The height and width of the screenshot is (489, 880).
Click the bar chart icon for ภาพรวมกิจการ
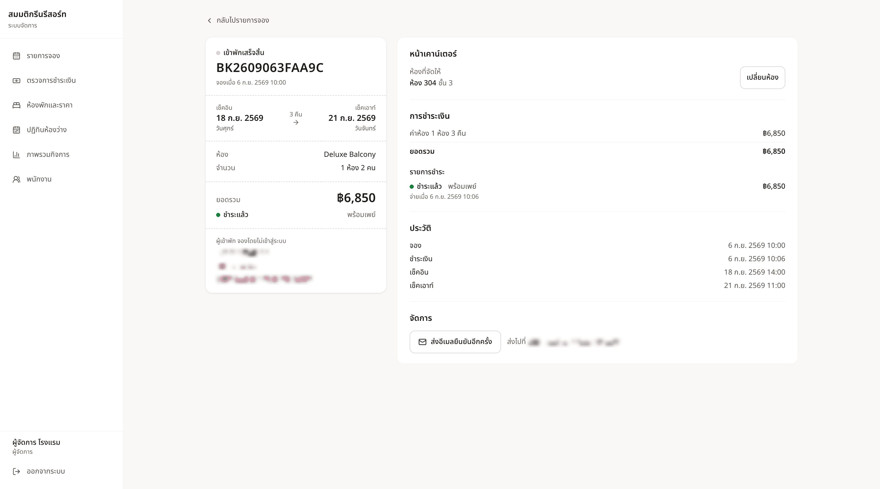[16, 155]
